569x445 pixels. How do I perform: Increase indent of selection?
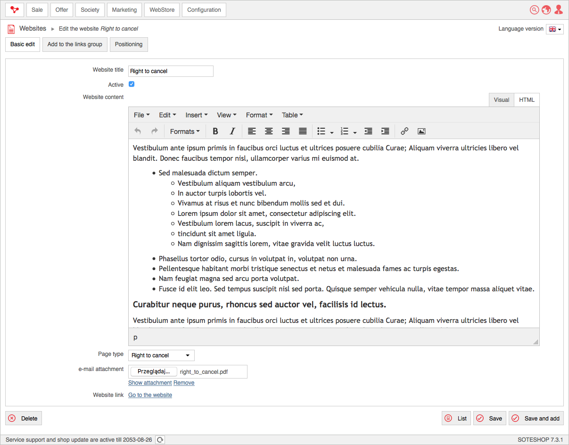pos(385,131)
